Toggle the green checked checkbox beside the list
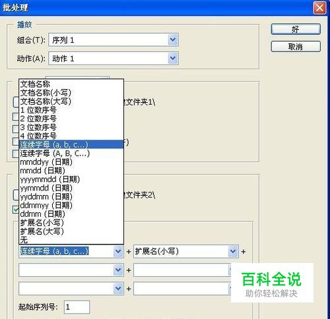 tap(16, 209)
